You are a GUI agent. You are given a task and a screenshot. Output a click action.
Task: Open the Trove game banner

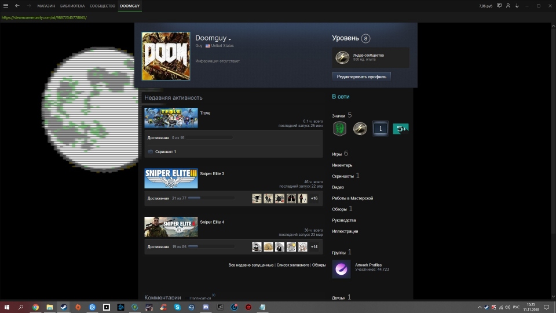[x=171, y=118]
